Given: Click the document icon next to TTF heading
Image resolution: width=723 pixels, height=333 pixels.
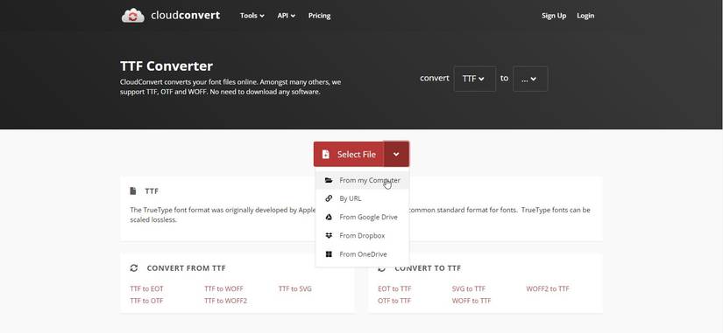Looking at the screenshot, I should point(133,191).
